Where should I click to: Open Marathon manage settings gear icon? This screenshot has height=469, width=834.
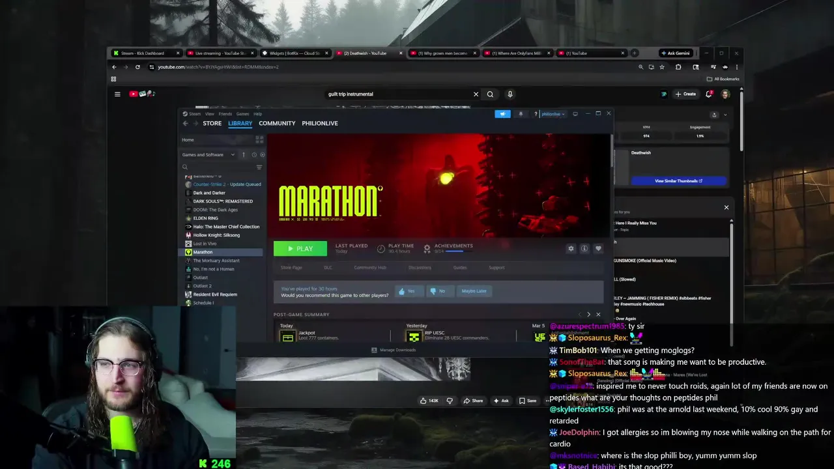pyautogui.click(x=571, y=249)
